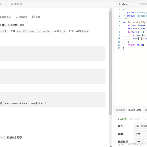This screenshot has height=147, width=147.
Task: Switch description to English via 切换为英文
Action: [5, 17]
